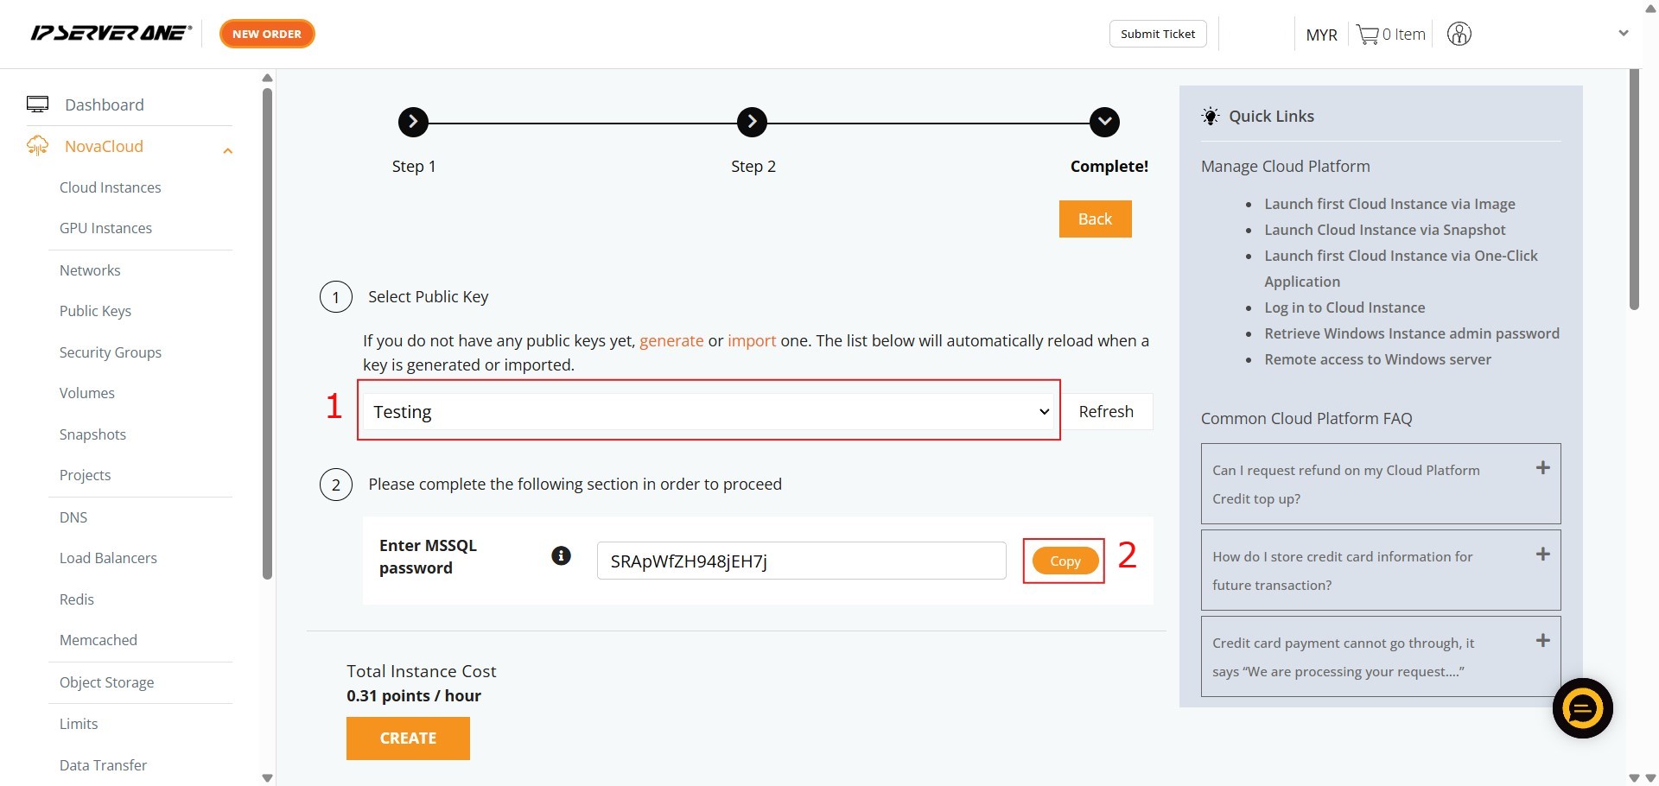The height and width of the screenshot is (786, 1659).
Task: Expand the store credit card FAQ
Action: (x=1542, y=555)
